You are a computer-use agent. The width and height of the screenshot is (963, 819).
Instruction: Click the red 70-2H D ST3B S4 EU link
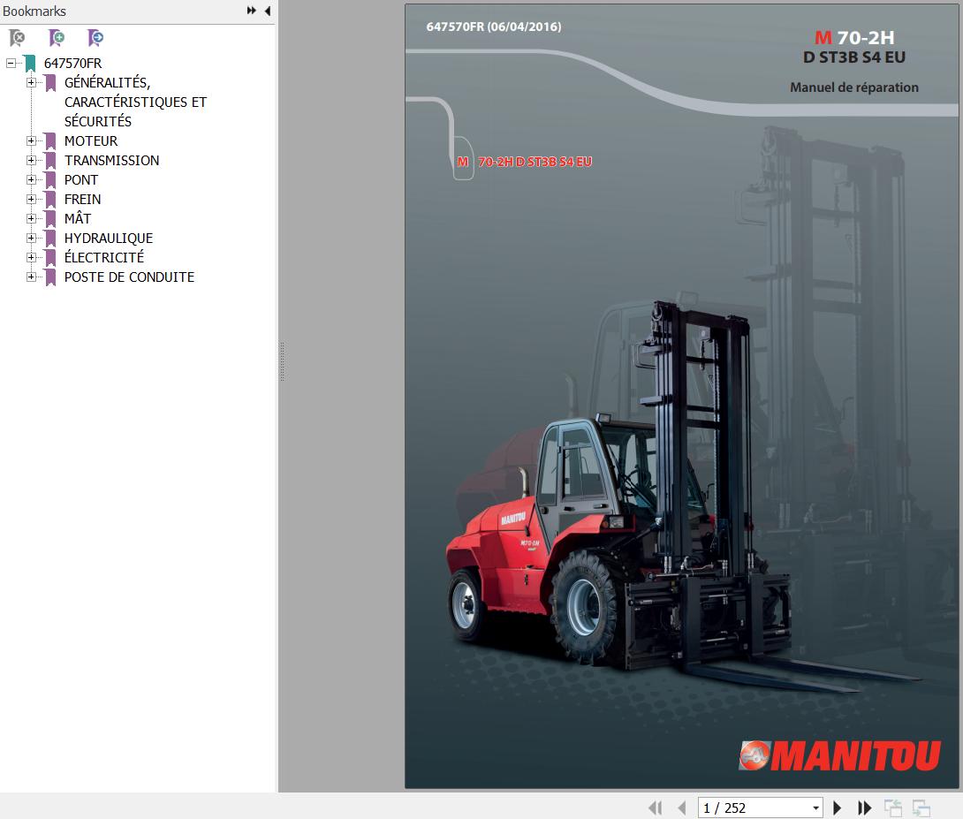[x=535, y=162]
